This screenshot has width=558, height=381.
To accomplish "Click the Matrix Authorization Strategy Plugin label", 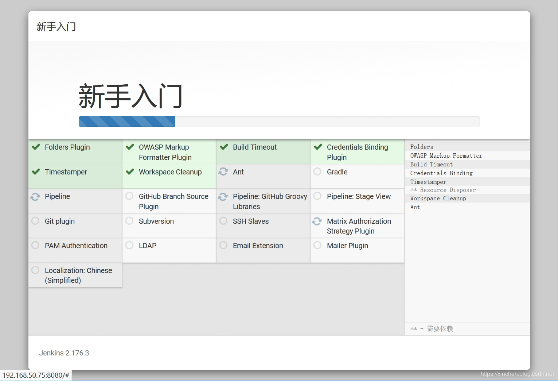I will [359, 226].
